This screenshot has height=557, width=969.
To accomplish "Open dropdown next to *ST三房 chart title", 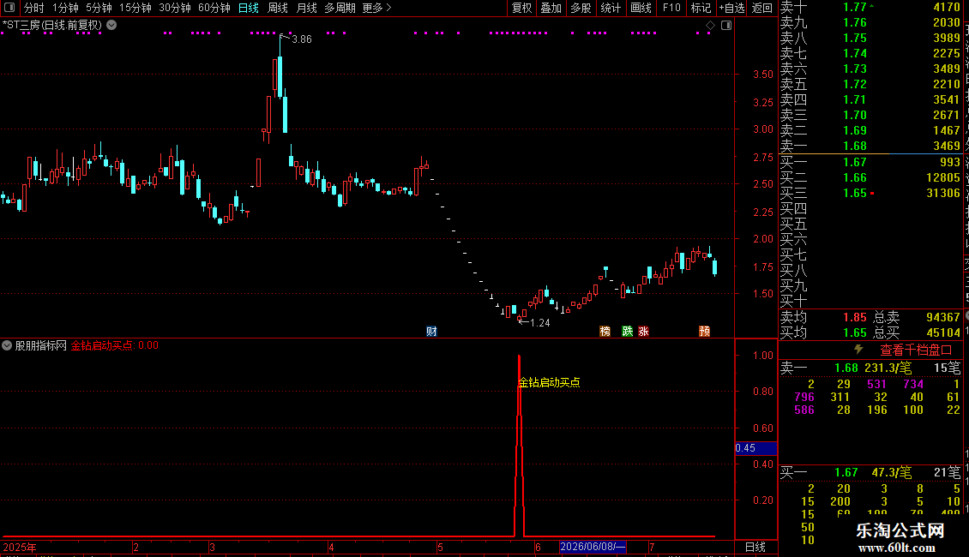I will click(x=111, y=26).
